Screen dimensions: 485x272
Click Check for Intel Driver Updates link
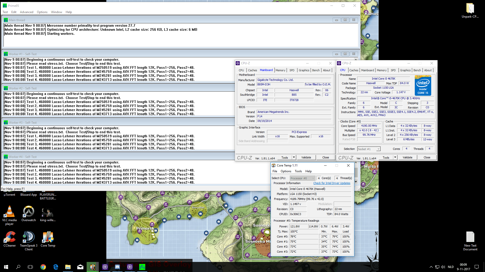332,183
